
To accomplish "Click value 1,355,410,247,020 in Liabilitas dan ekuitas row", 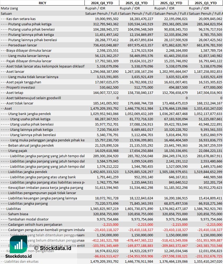I will (x=208, y=261).
